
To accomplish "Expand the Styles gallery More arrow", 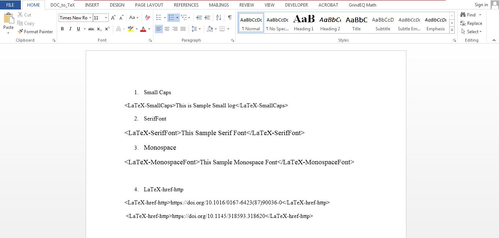I will click(452, 30).
